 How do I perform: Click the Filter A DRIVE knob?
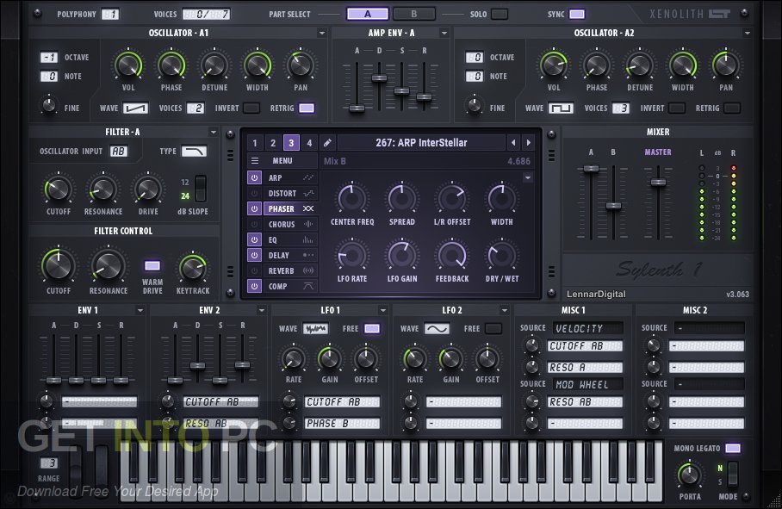148,189
